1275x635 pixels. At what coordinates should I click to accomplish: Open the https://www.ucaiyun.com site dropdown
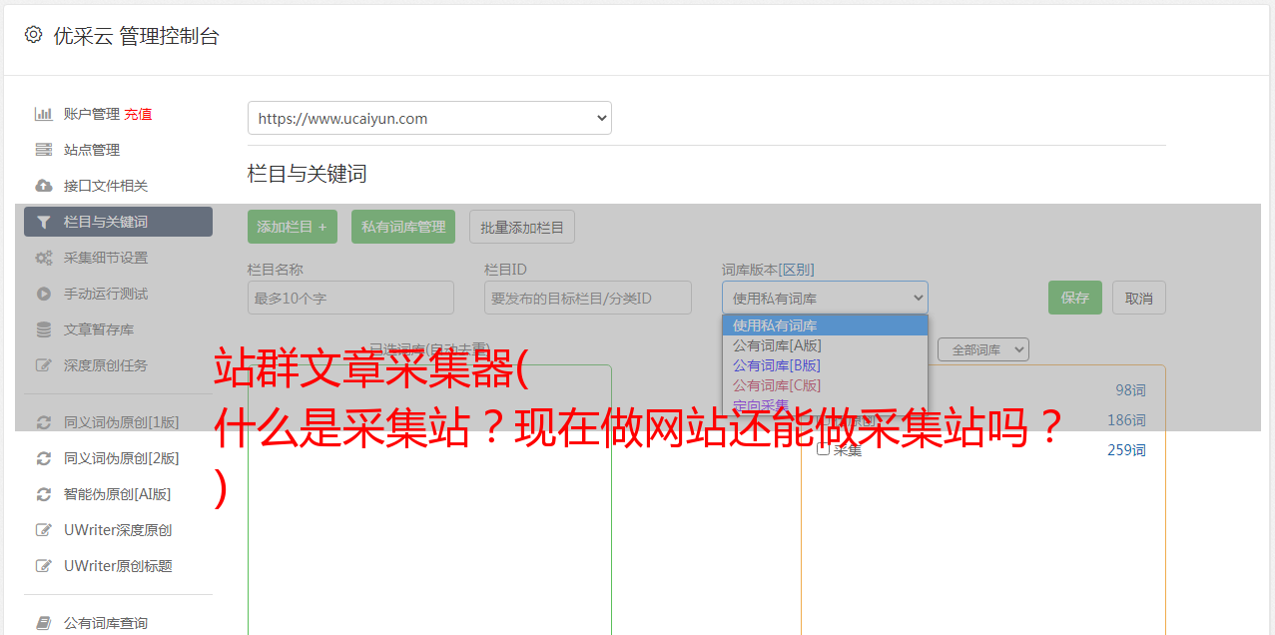click(x=429, y=118)
